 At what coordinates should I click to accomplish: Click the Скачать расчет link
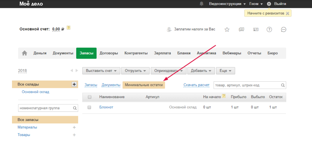tap(196, 85)
